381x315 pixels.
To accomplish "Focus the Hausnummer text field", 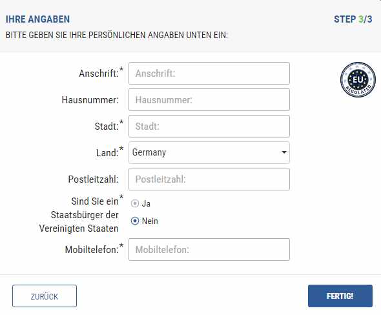I will click(209, 100).
